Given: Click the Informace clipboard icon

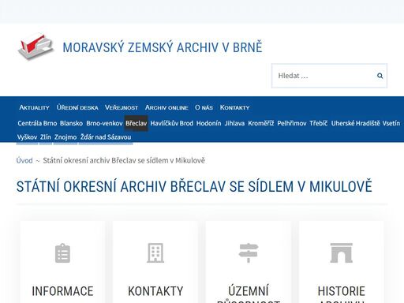Looking at the screenshot, I should point(62,253).
